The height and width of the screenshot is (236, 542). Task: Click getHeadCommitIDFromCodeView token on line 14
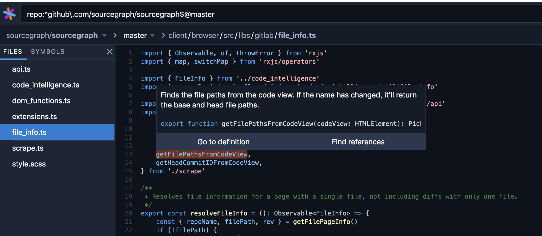click(x=207, y=163)
